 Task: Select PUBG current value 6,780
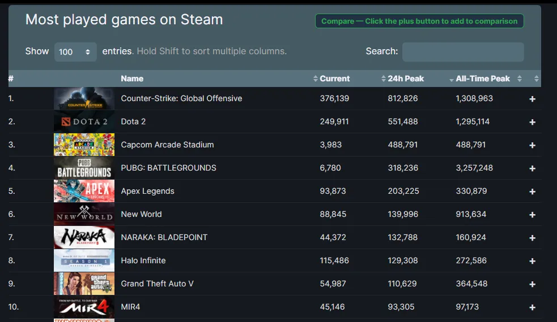pyautogui.click(x=330, y=168)
